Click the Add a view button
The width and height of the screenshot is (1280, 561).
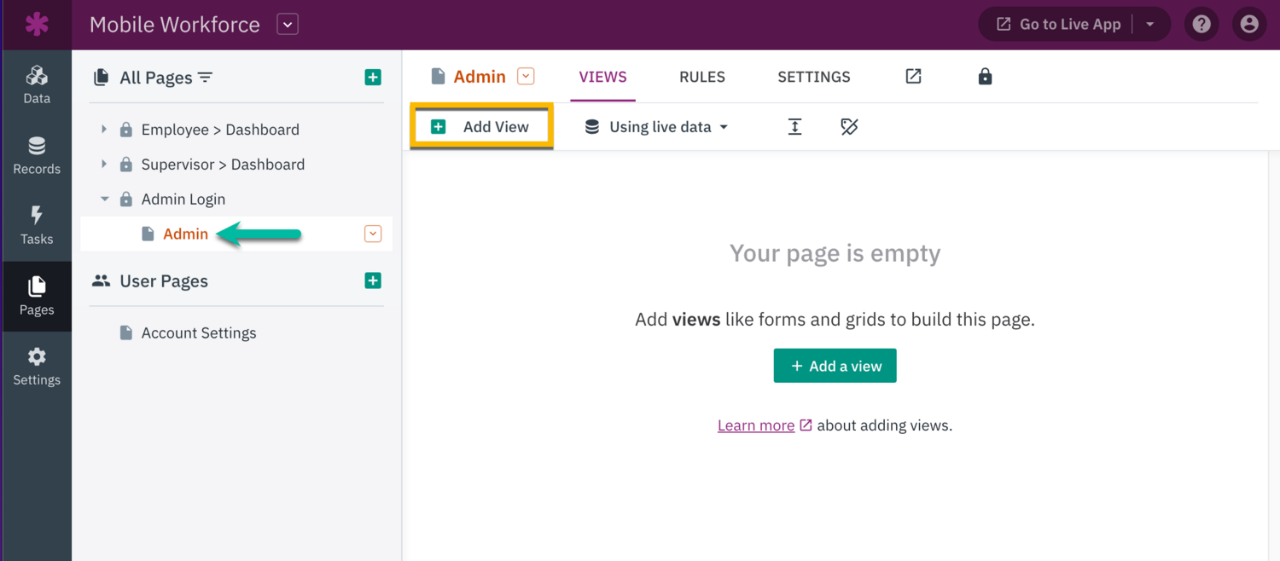[x=835, y=365]
